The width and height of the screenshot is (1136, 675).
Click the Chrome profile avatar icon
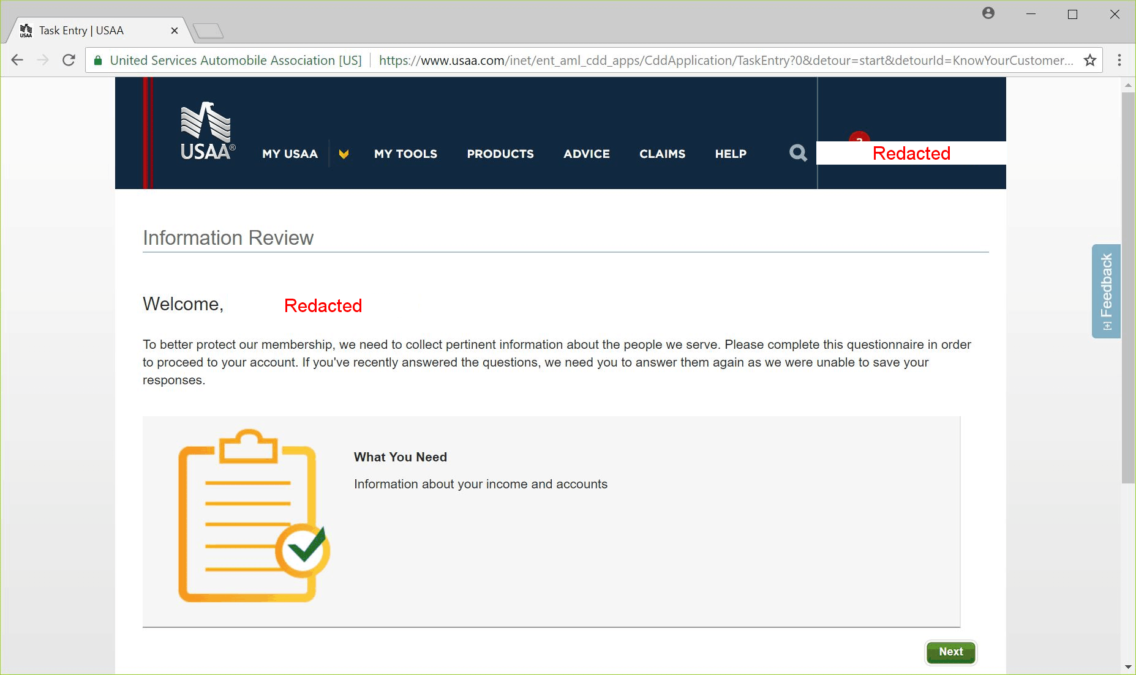point(988,13)
